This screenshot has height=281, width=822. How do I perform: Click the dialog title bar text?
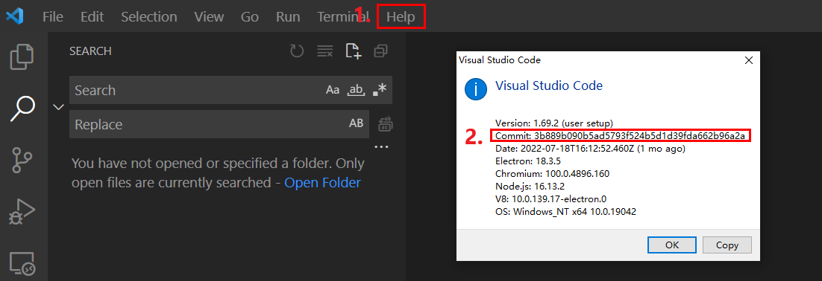(500, 60)
